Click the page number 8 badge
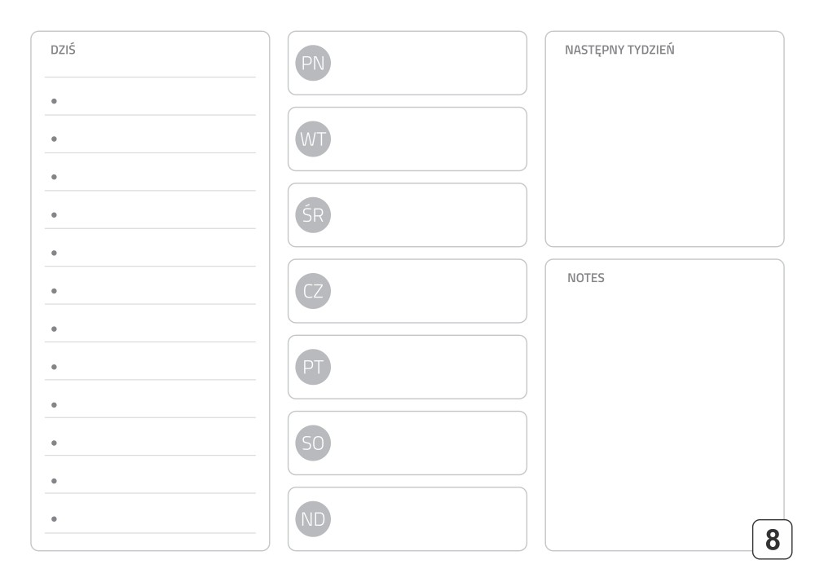The height and width of the screenshot is (582, 815). tap(773, 540)
